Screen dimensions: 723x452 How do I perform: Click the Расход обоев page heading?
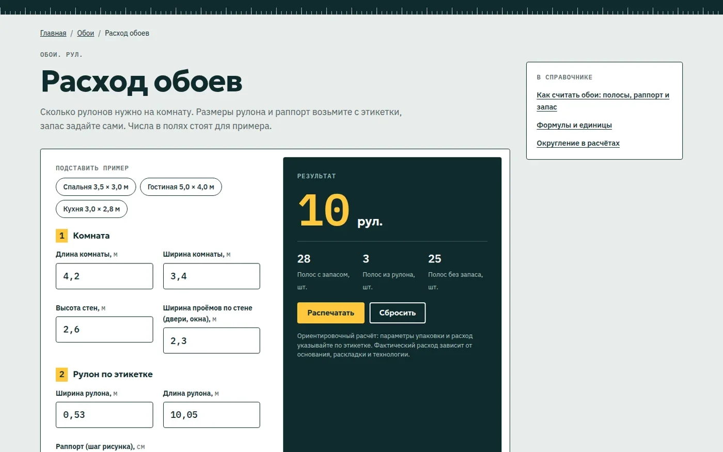142,82
